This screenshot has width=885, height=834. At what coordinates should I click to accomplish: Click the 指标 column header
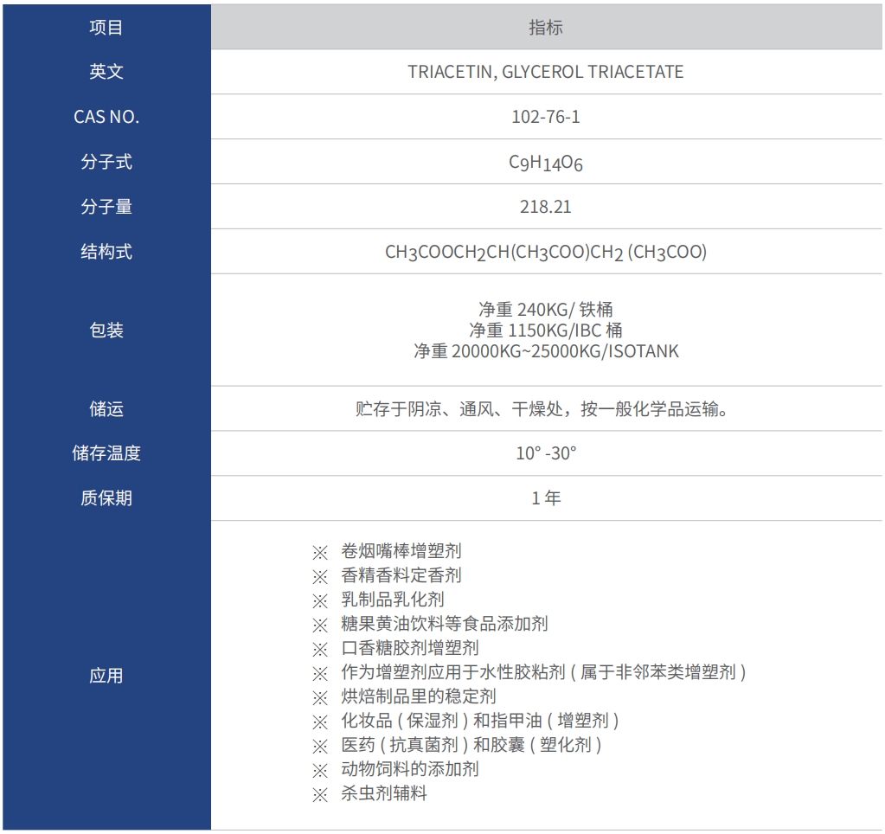(x=545, y=28)
